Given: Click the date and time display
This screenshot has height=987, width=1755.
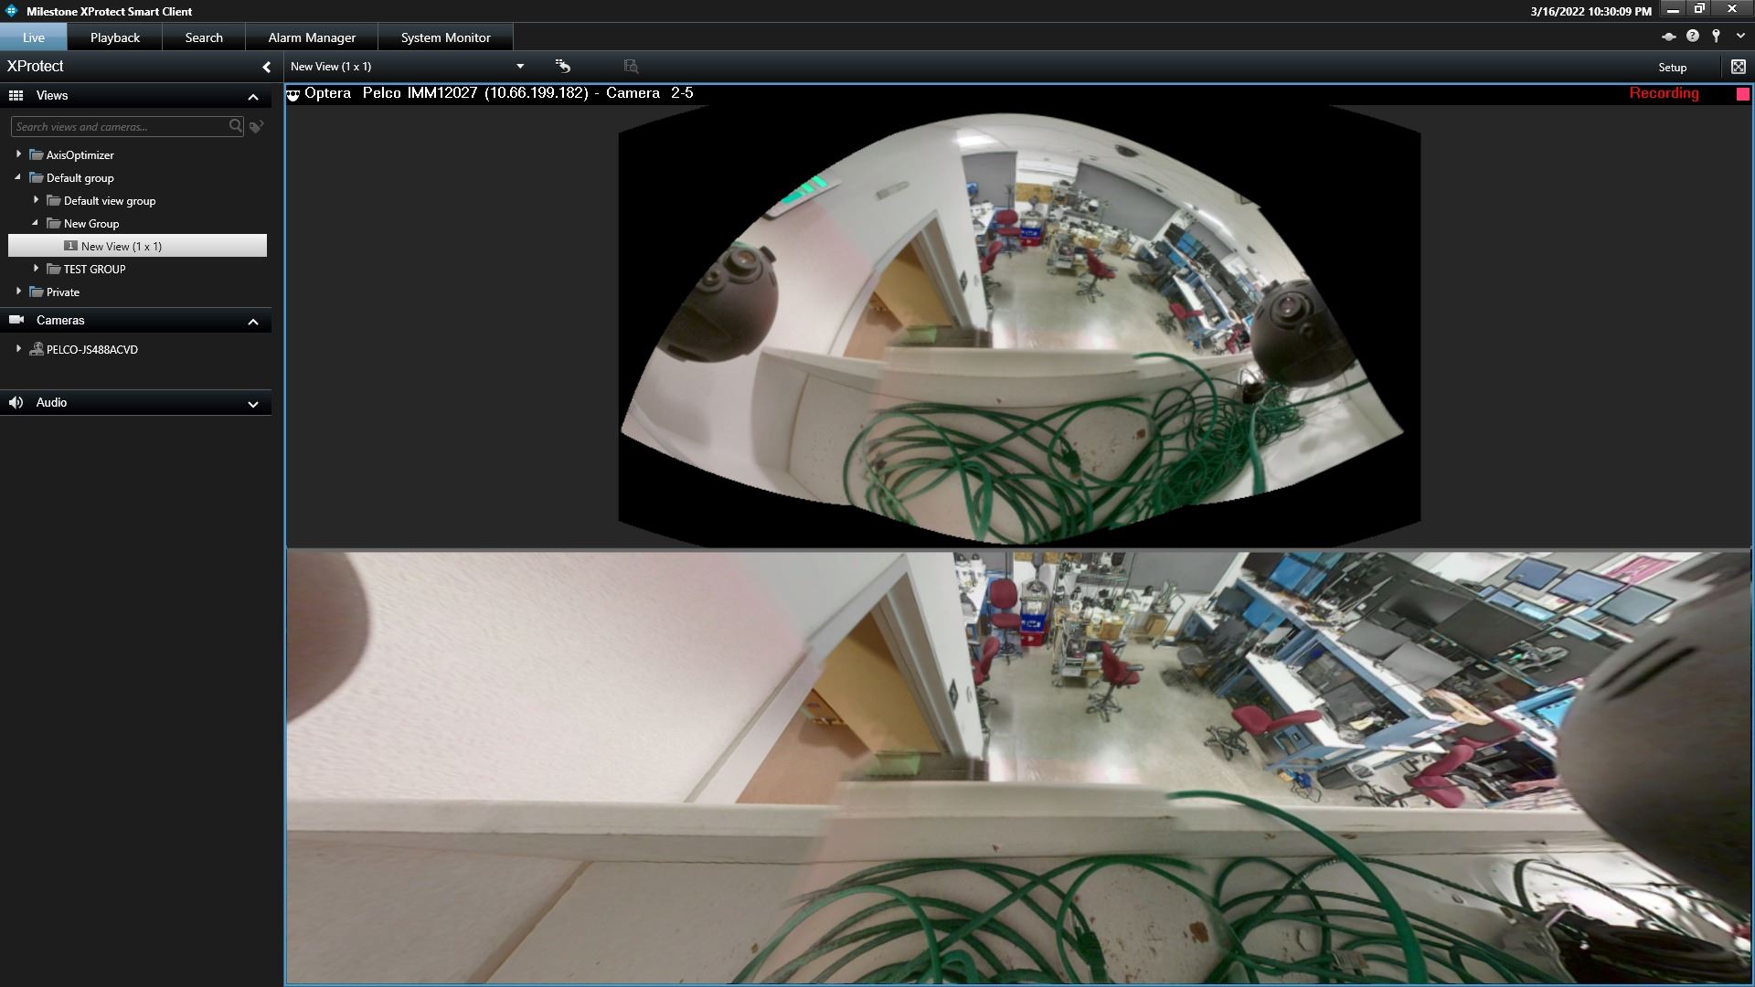Looking at the screenshot, I should [x=1590, y=11].
